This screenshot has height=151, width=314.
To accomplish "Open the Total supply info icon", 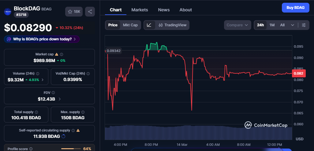I will pos(36,112).
